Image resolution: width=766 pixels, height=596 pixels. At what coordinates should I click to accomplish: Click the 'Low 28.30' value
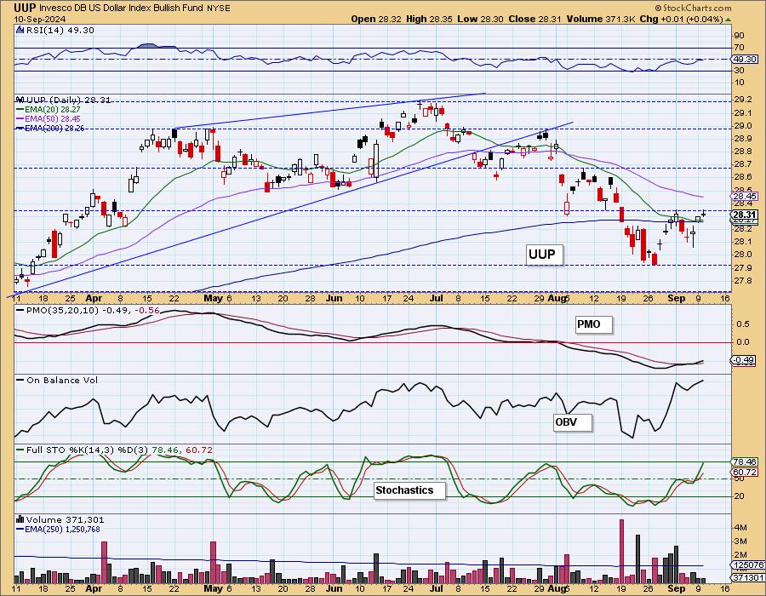(481, 19)
